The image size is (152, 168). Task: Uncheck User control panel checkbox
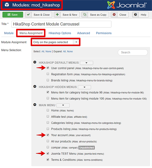tap(48, 68)
